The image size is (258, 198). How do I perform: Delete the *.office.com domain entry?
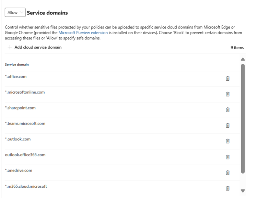click(227, 79)
